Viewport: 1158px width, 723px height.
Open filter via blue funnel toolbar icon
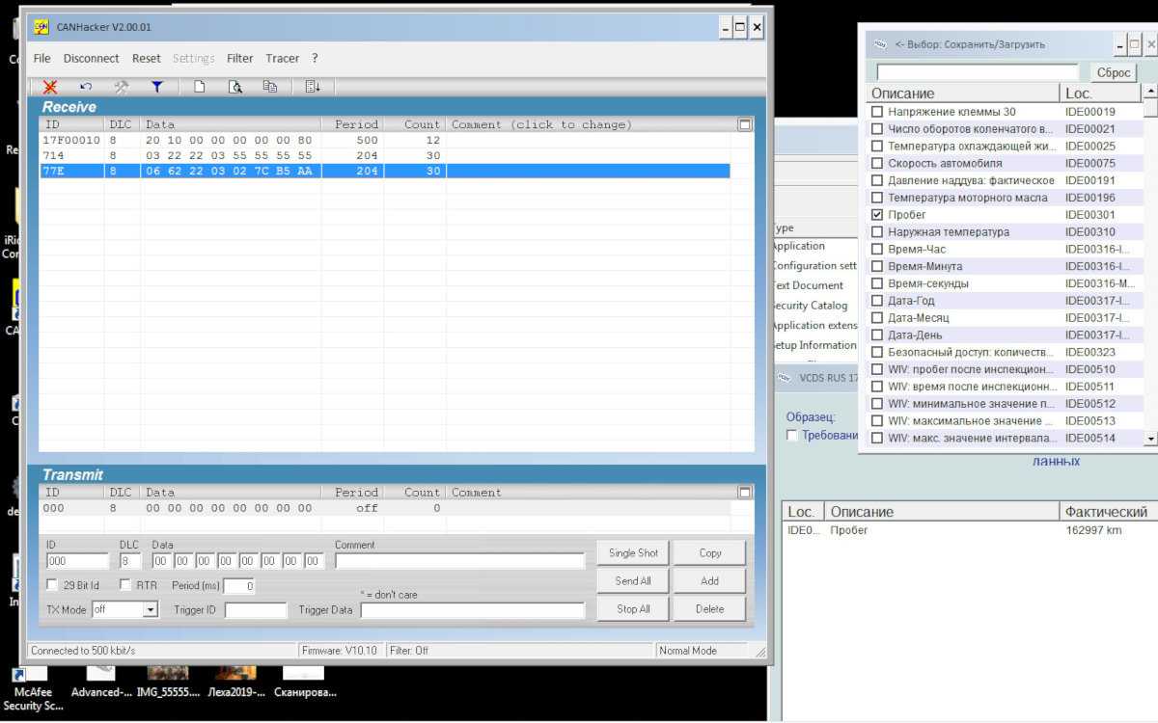click(157, 87)
